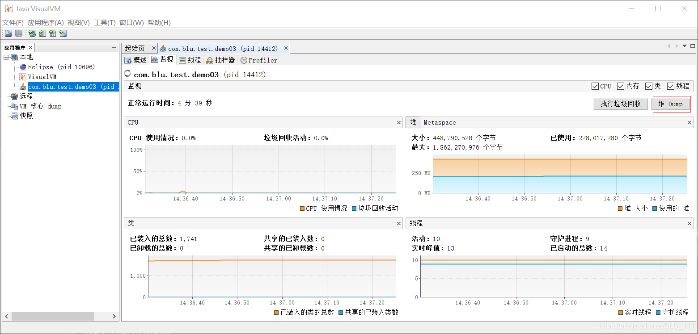
Task: Click the Add JMX Connection toolbar icon
Action: [x=42, y=33]
